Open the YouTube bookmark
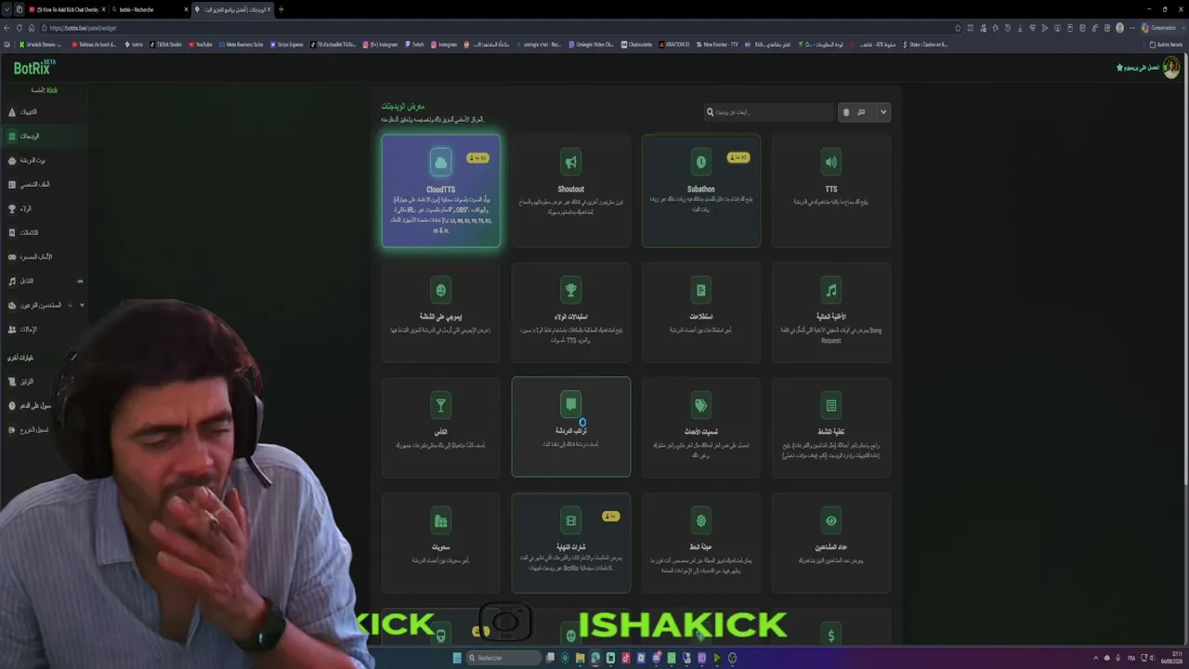Screen dimensions: 1189x669 click(x=201, y=44)
